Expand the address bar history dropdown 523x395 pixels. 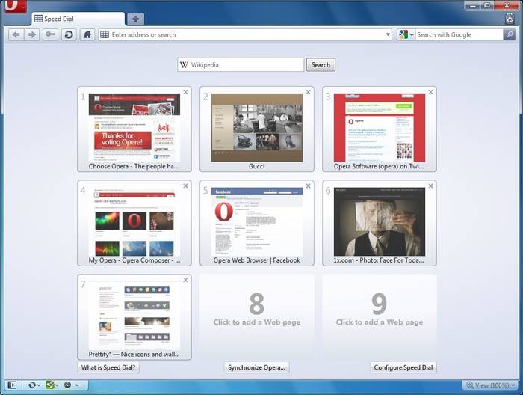[x=388, y=34]
